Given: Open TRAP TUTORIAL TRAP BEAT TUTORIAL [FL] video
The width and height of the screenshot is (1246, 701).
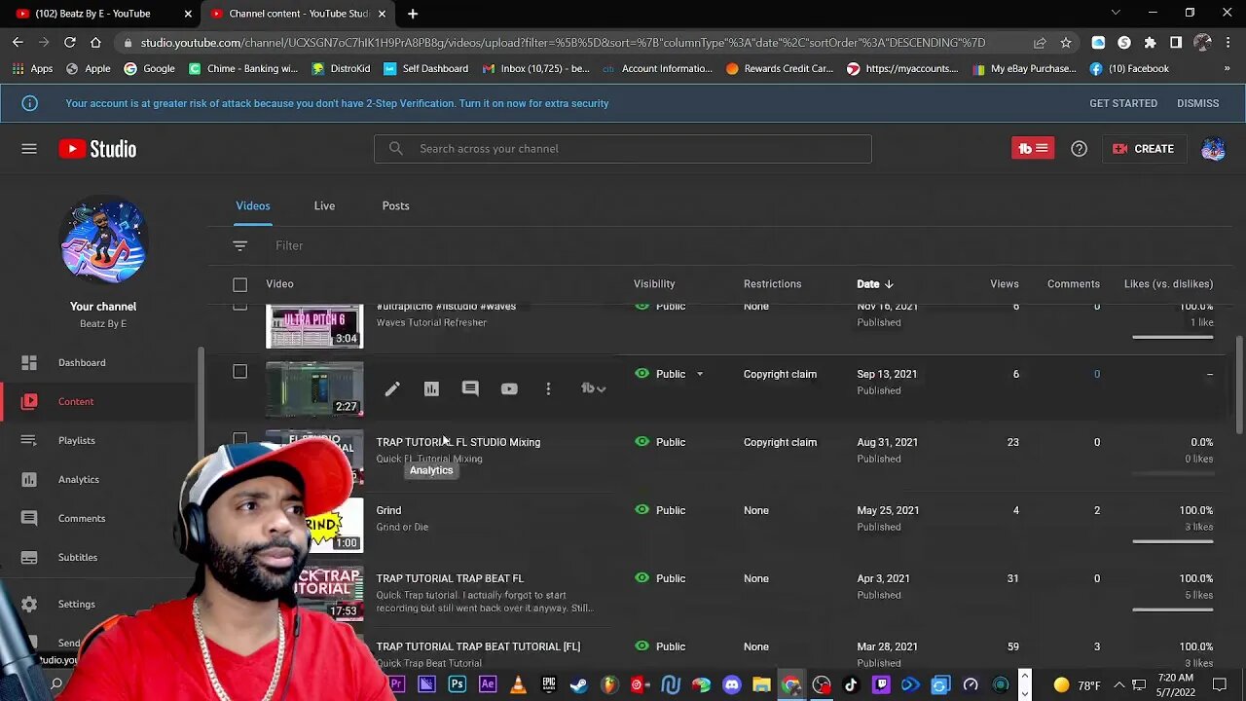Looking at the screenshot, I should [x=478, y=646].
